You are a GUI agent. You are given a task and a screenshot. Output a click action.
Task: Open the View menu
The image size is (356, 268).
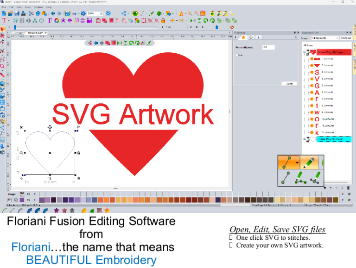(x=19, y=7)
